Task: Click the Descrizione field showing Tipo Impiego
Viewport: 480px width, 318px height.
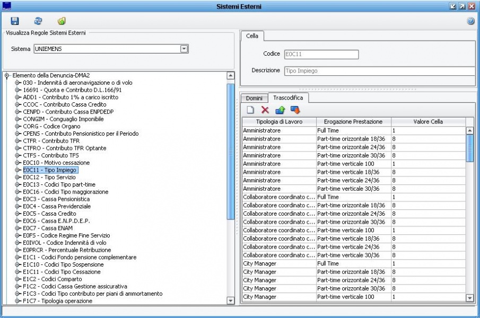Action: click(379, 70)
